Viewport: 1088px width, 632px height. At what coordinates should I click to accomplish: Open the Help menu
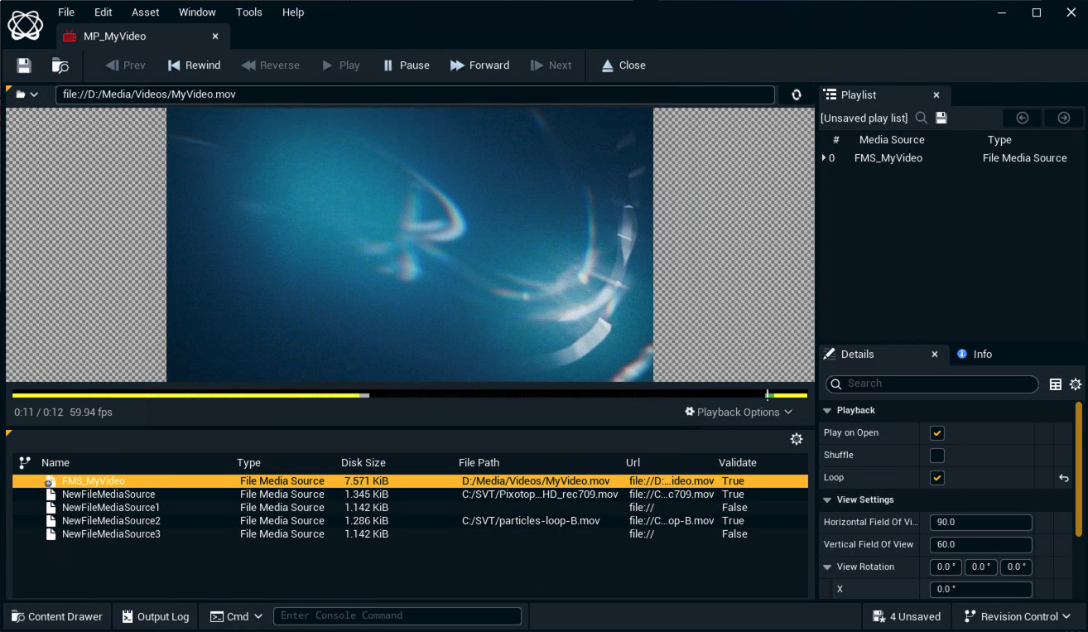click(293, 12)
